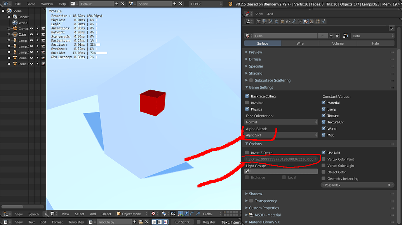Uncheck the Physics checkbox
This screenshot has width=402, height=225.
[247, 109]
